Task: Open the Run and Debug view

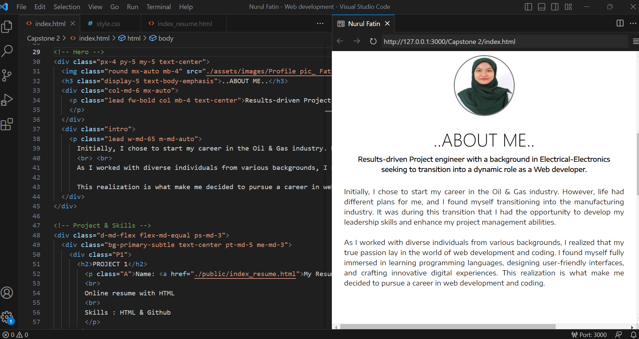Action: pyautogui.click(x=7, y=100)
